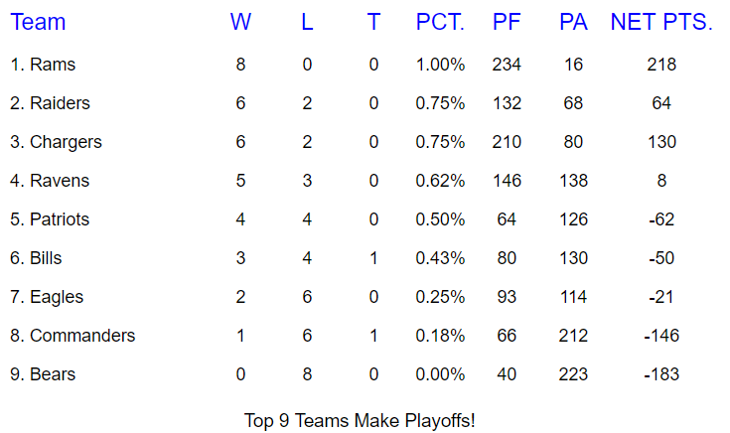Image resolution: width=730 pixels, height=433 pixels.
Task: Click the 3. Chargers team name
Action: click(x=56, y=142)
